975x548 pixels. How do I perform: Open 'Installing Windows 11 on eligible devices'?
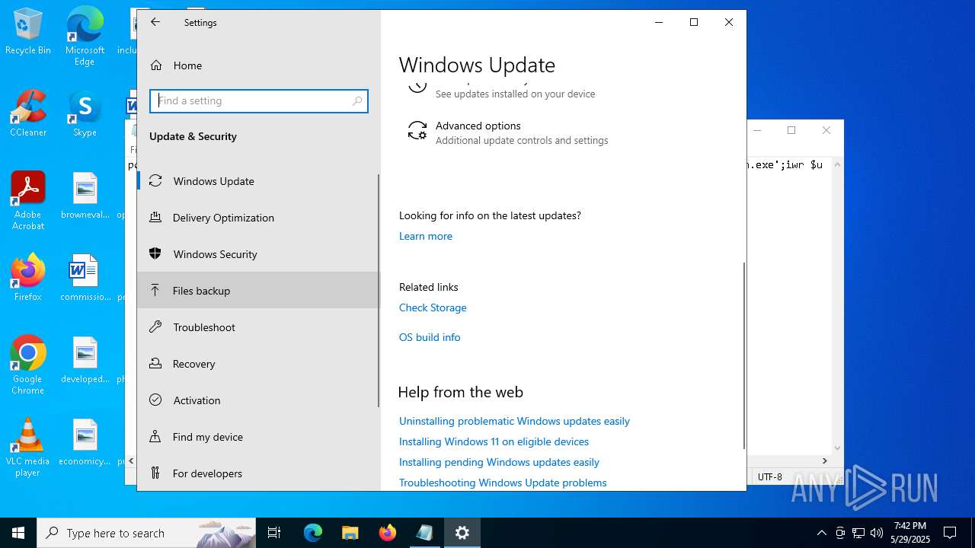(494, 441)
